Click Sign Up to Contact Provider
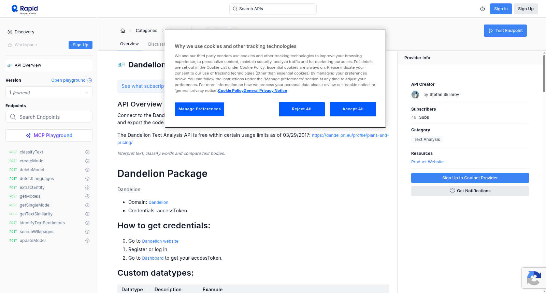 pos(470,178)
